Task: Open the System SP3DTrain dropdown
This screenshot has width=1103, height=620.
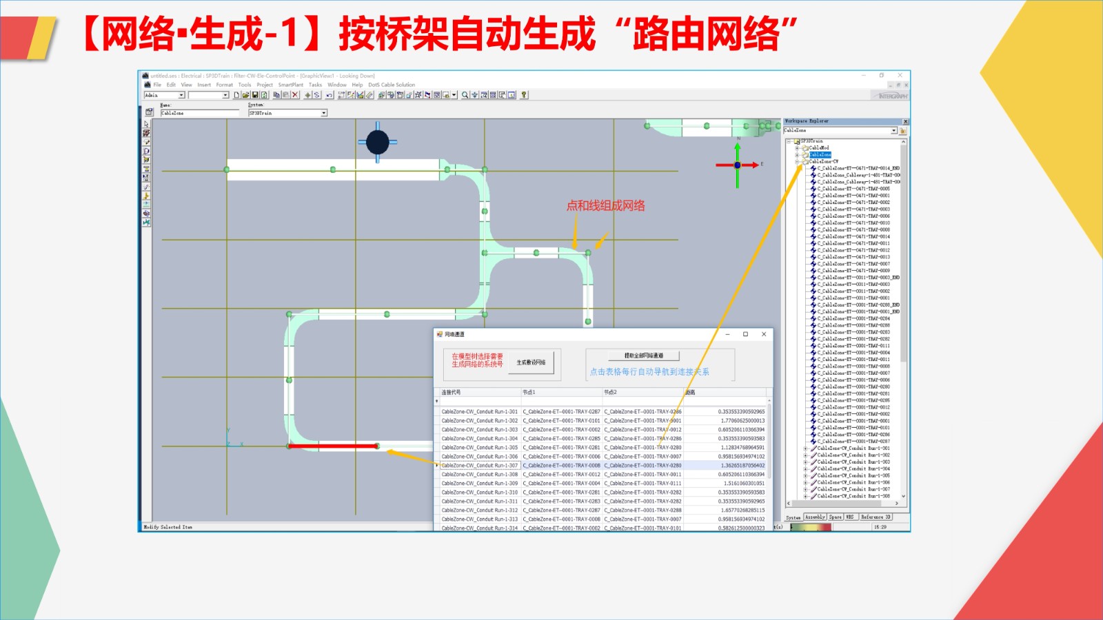Action: click(323, 113)
